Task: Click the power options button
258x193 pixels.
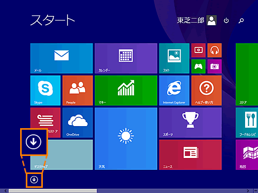Action: tap(226, 21)
